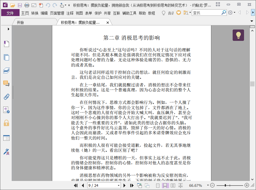Open the 编辑 ribbon tab
Viewport: 256px width, 190px height.
point(44,13)
